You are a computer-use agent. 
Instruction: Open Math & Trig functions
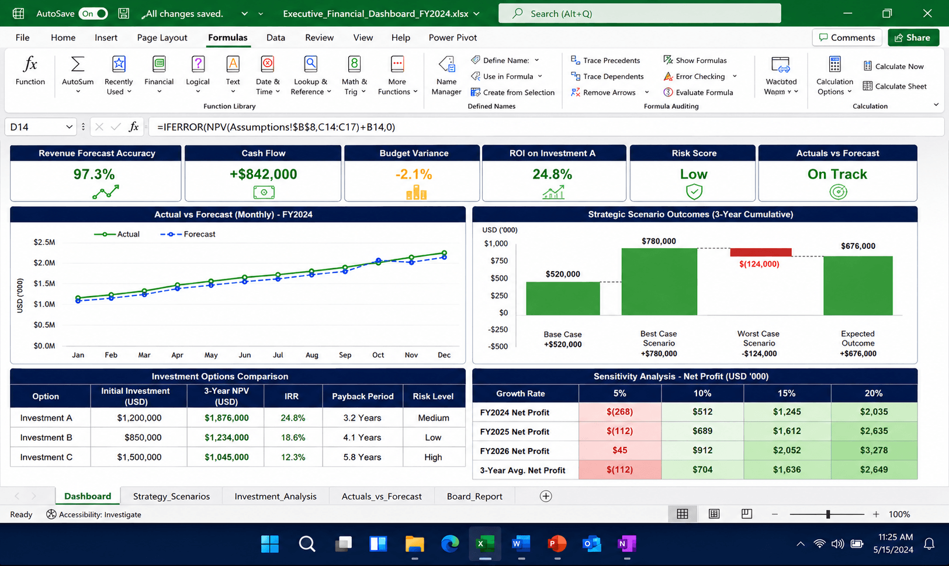tap(354, 75)
